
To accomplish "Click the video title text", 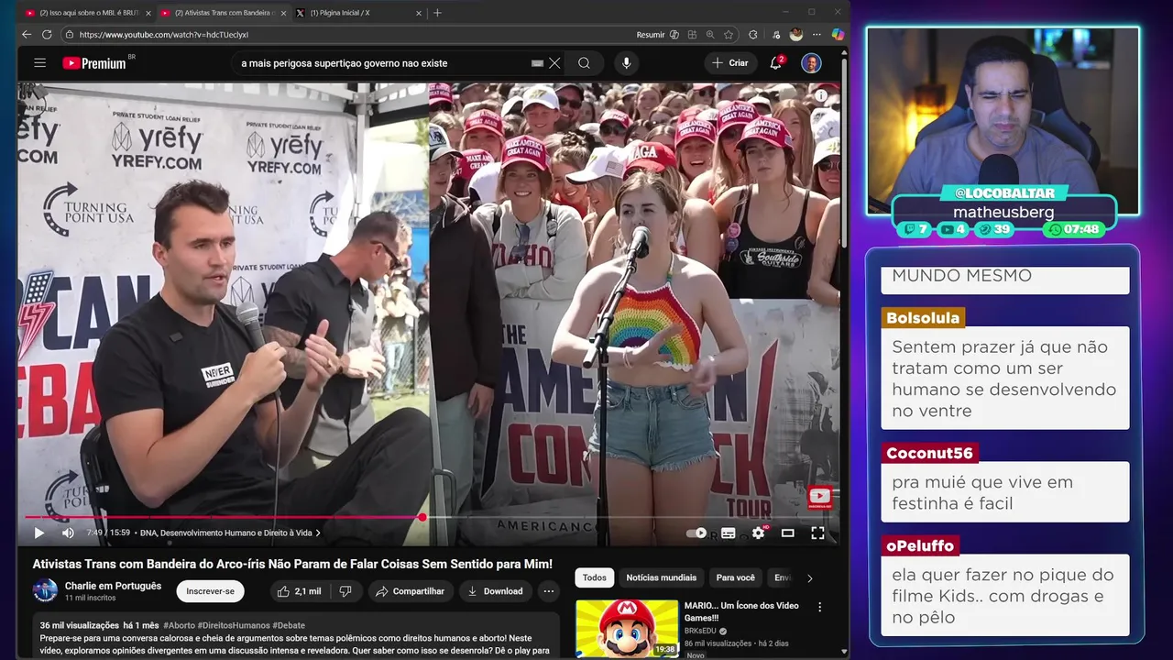I will 292,564.
